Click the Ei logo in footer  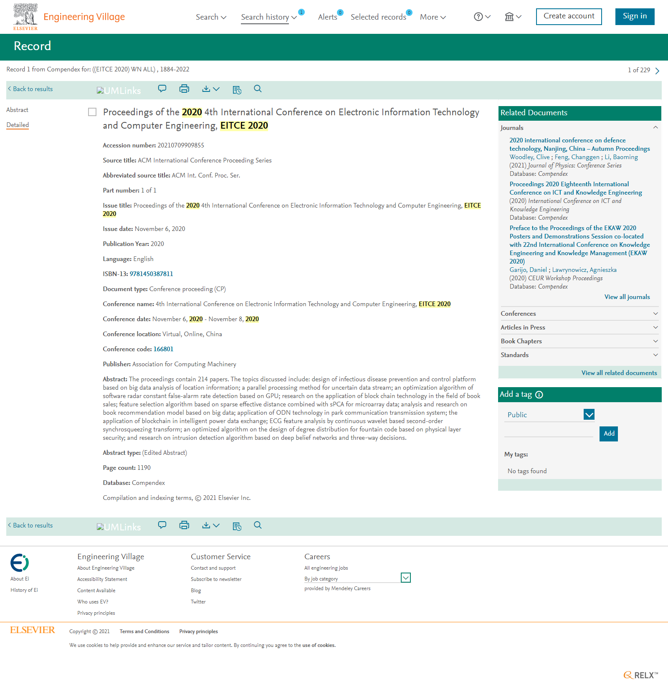pyautogui.click(x=20, y=563)
